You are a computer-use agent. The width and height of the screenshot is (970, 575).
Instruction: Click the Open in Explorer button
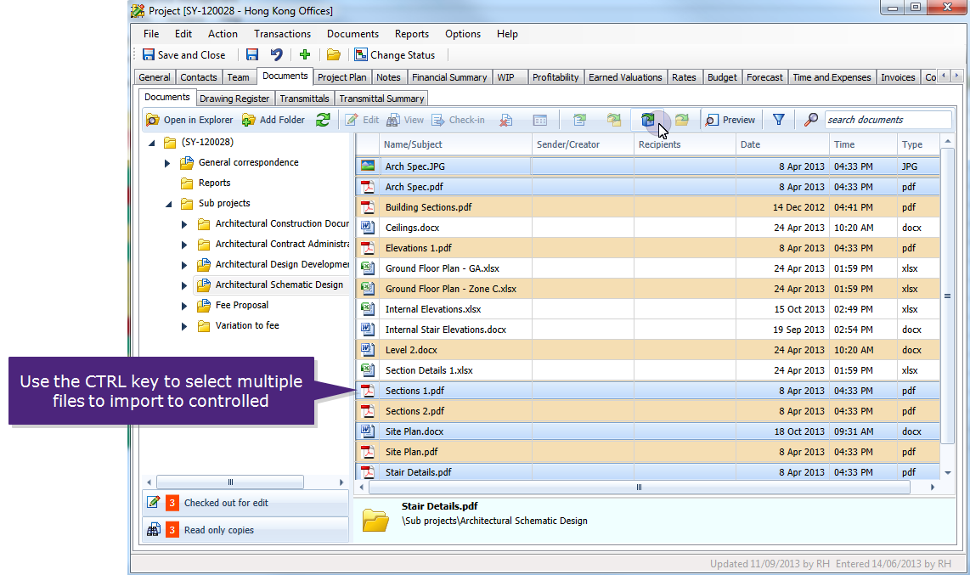click(x=189, y=120)
